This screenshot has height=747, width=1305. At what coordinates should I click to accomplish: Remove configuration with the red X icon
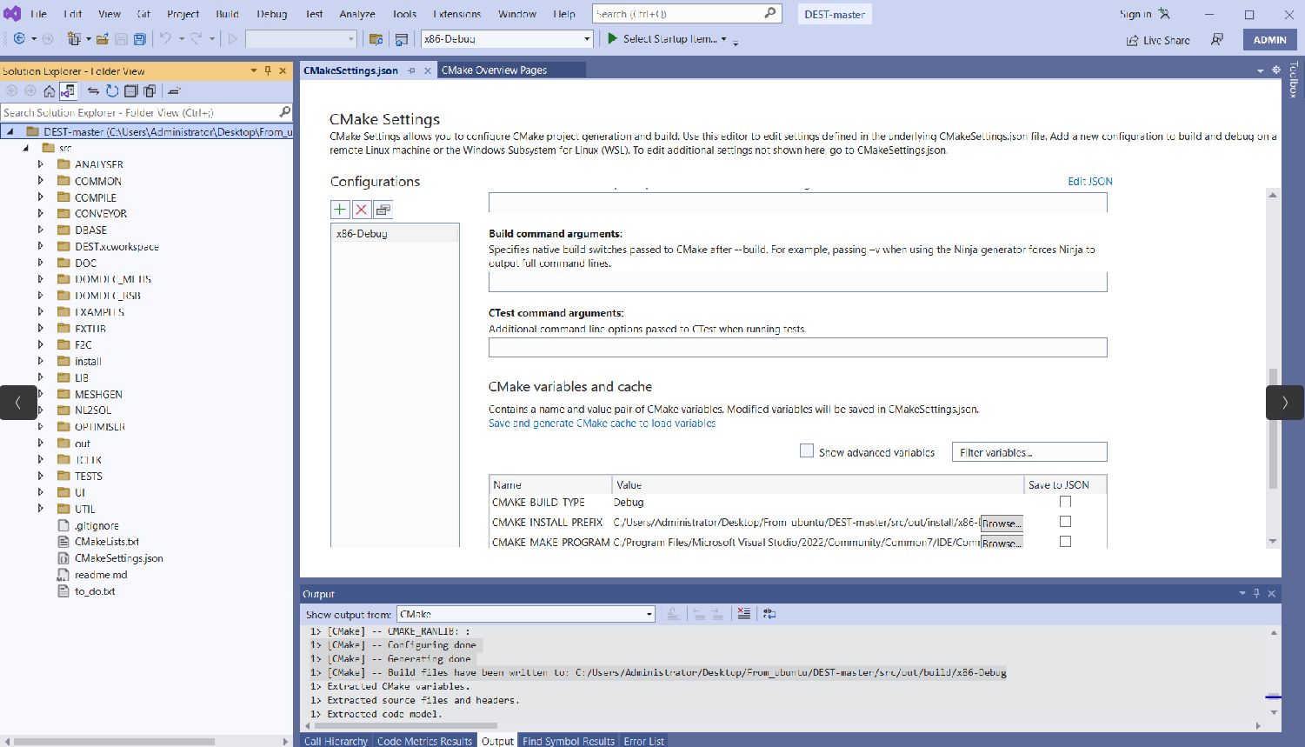point(361,210)
